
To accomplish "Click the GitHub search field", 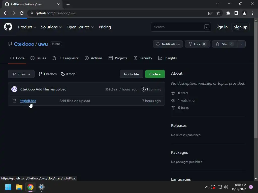I will pyautogui.click(x=181, y=27).
